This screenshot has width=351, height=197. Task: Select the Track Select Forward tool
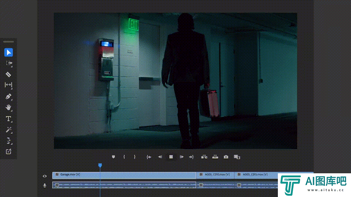pyautogui.click(x=9, y=63)
